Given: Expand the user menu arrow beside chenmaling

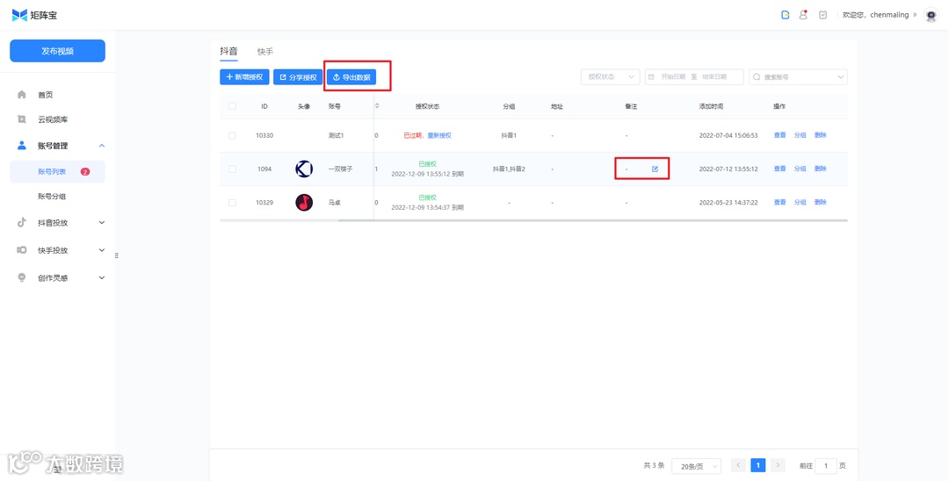Looking at the screenshot, I should 915,15.
